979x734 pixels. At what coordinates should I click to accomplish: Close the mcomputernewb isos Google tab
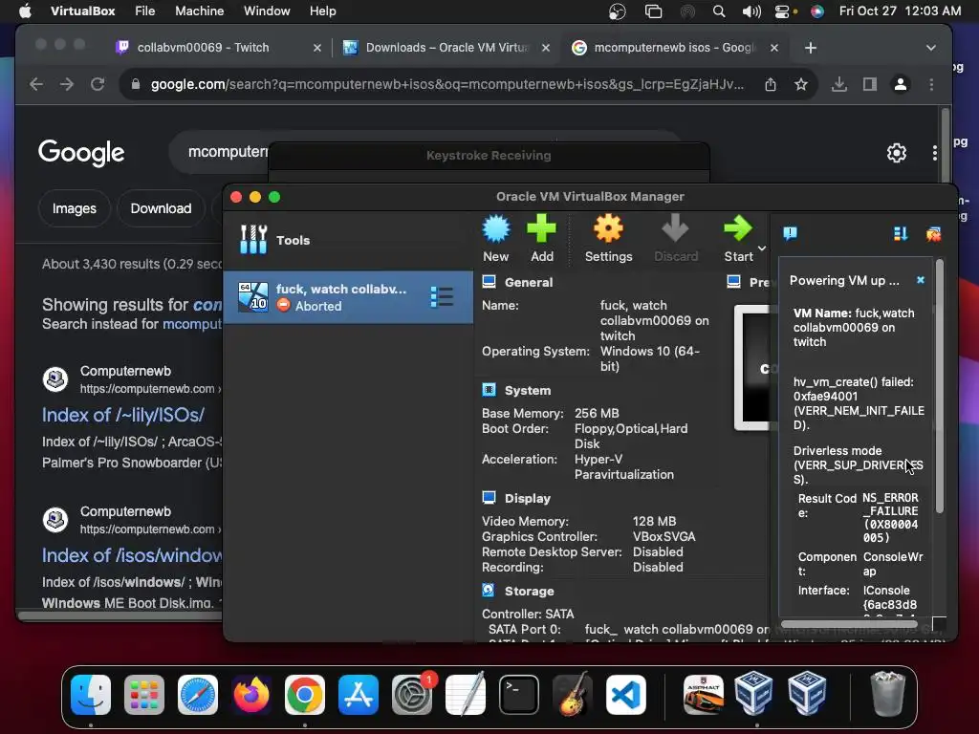(774, 48)
